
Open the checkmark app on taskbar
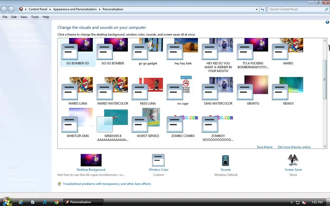point(33,202)
